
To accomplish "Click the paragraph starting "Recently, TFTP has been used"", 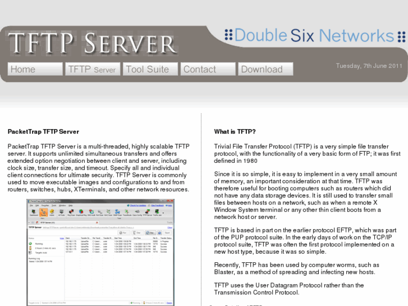I will pos(296,268).
